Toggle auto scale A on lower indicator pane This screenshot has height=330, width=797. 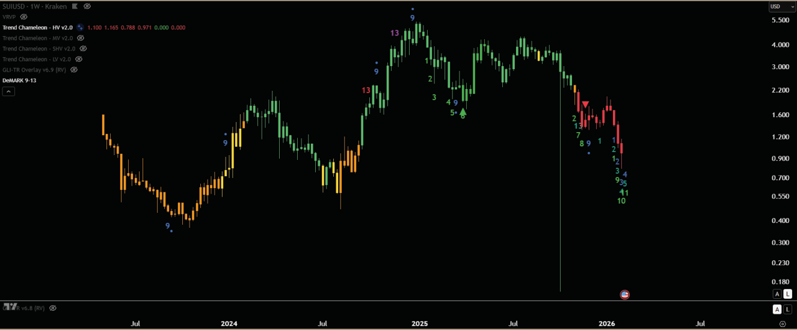click(777, 309)
